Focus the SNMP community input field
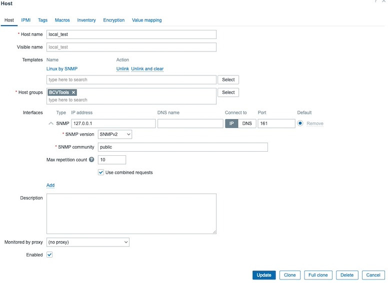Screen dimensions: 388x283 pos(182,147)
